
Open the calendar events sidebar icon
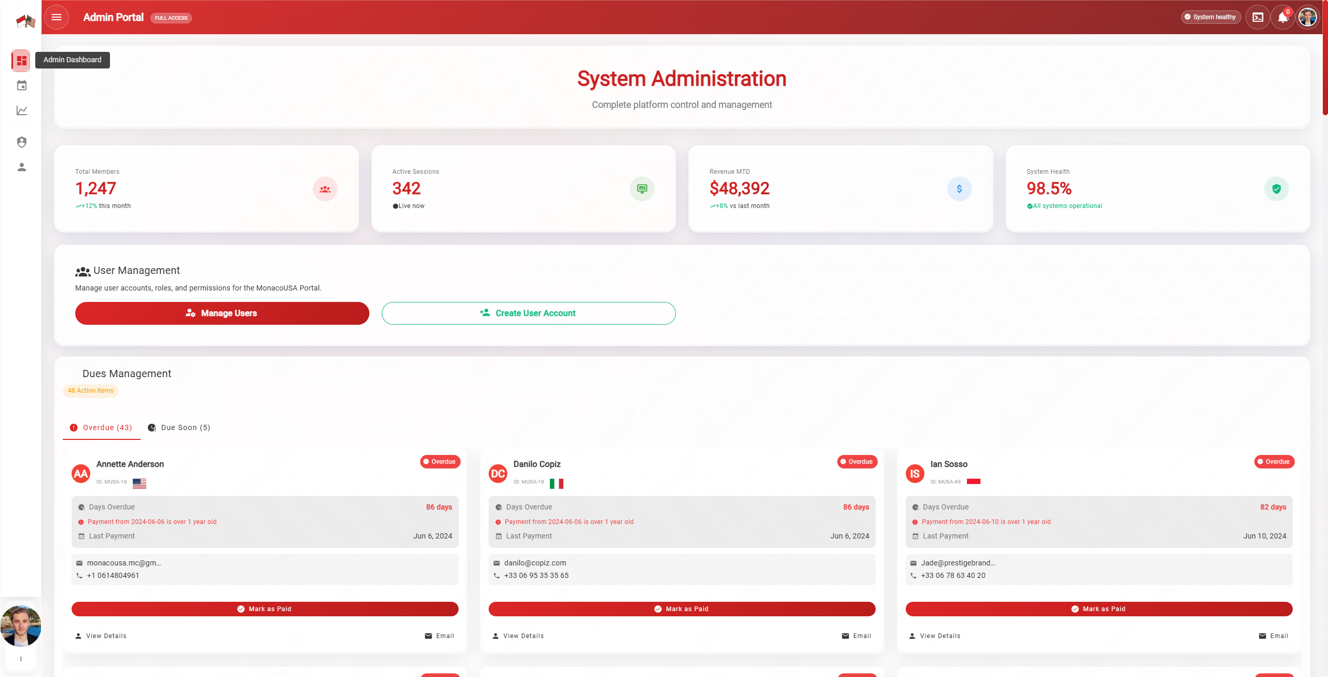(21, 86)
